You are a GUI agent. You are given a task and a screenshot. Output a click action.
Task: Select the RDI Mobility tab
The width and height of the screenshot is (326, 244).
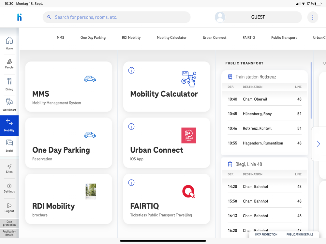pyautogui.click(x=131, y=37)
